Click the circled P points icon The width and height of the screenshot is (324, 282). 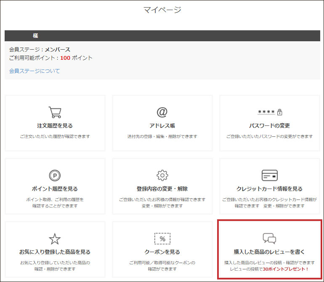55,175
